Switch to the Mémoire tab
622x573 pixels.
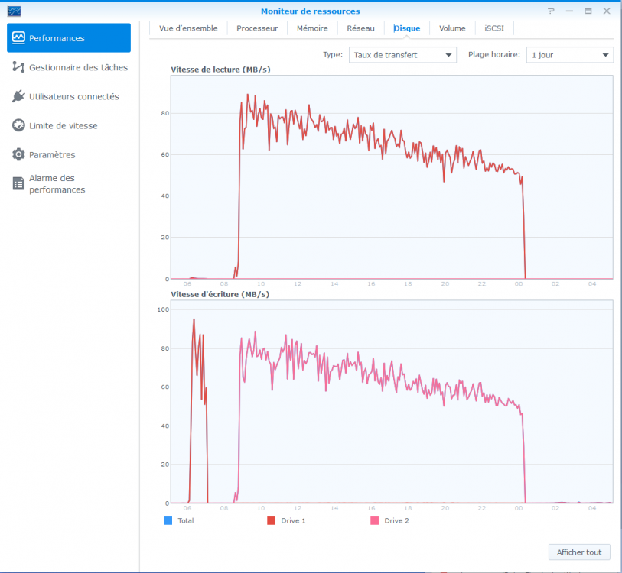tap(312, 28)
